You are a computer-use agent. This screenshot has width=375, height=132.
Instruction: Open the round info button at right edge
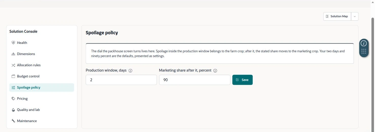[364, 43]
